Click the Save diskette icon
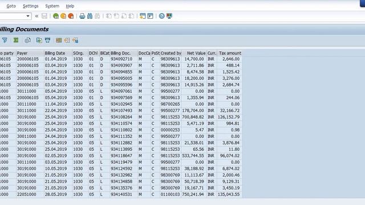This screenshot has width=365, height=205. pyautogui.click(x=44, y=16)
